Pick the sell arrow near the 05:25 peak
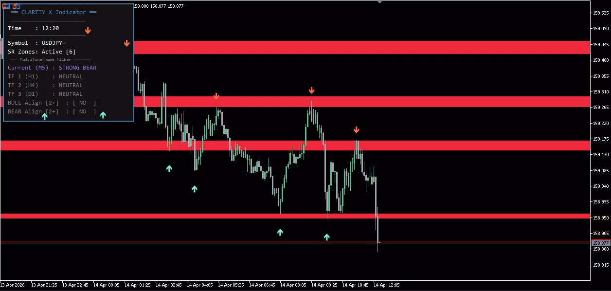This screenshot has width=611, height=291. click(x=216, y=96)
